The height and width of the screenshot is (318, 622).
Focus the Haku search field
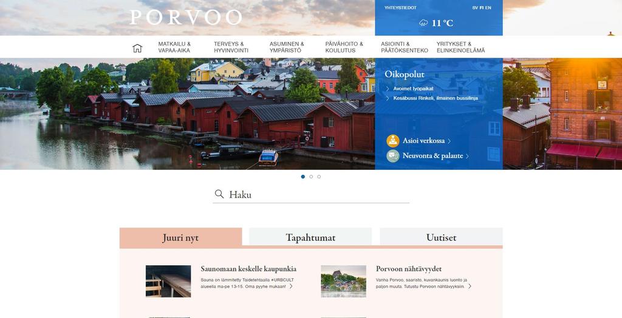click(x=311, y=194)
